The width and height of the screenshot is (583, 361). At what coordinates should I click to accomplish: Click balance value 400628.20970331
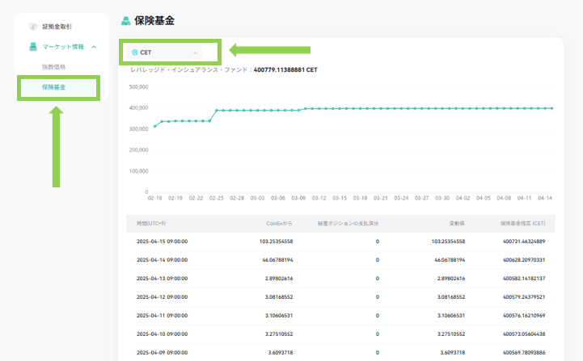(x=524, y=260)
